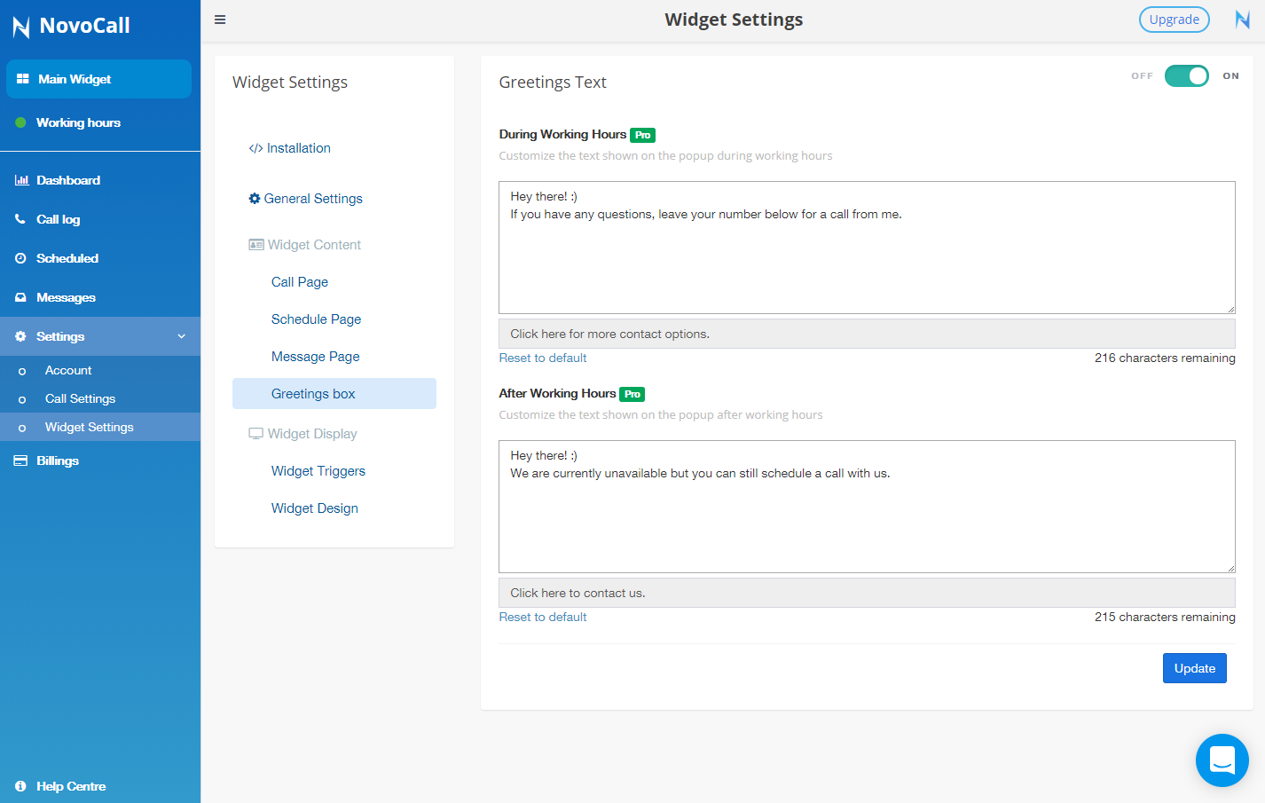
Task: Click the OFF label next to the toggle
Action: click(1142, 76)
